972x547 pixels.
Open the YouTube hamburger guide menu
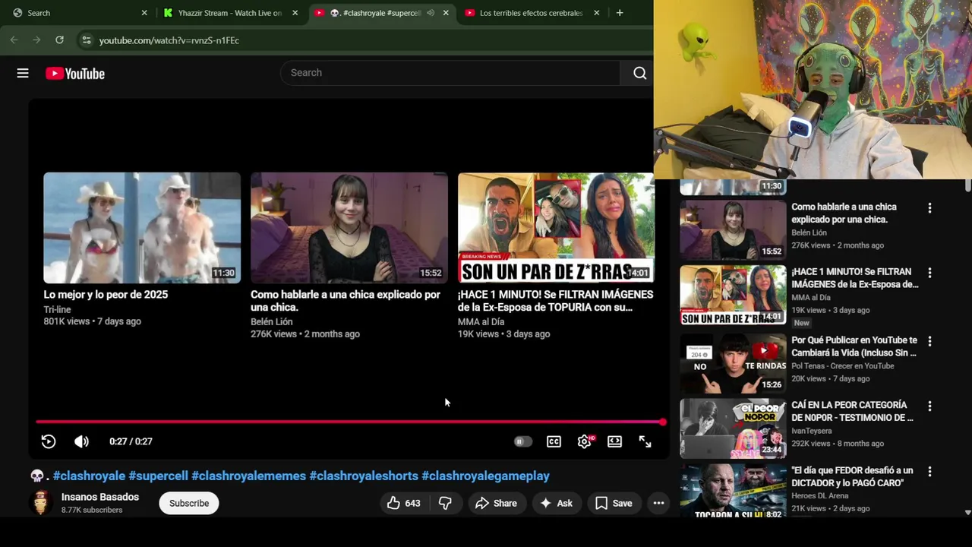click(23, 73)
